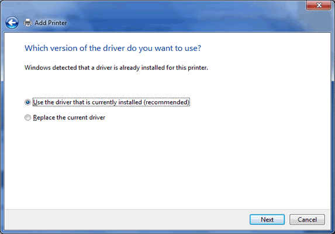This screenshot has width=335, height=234.
Task: Cancel the printer installation
Action: click(307, 219)
